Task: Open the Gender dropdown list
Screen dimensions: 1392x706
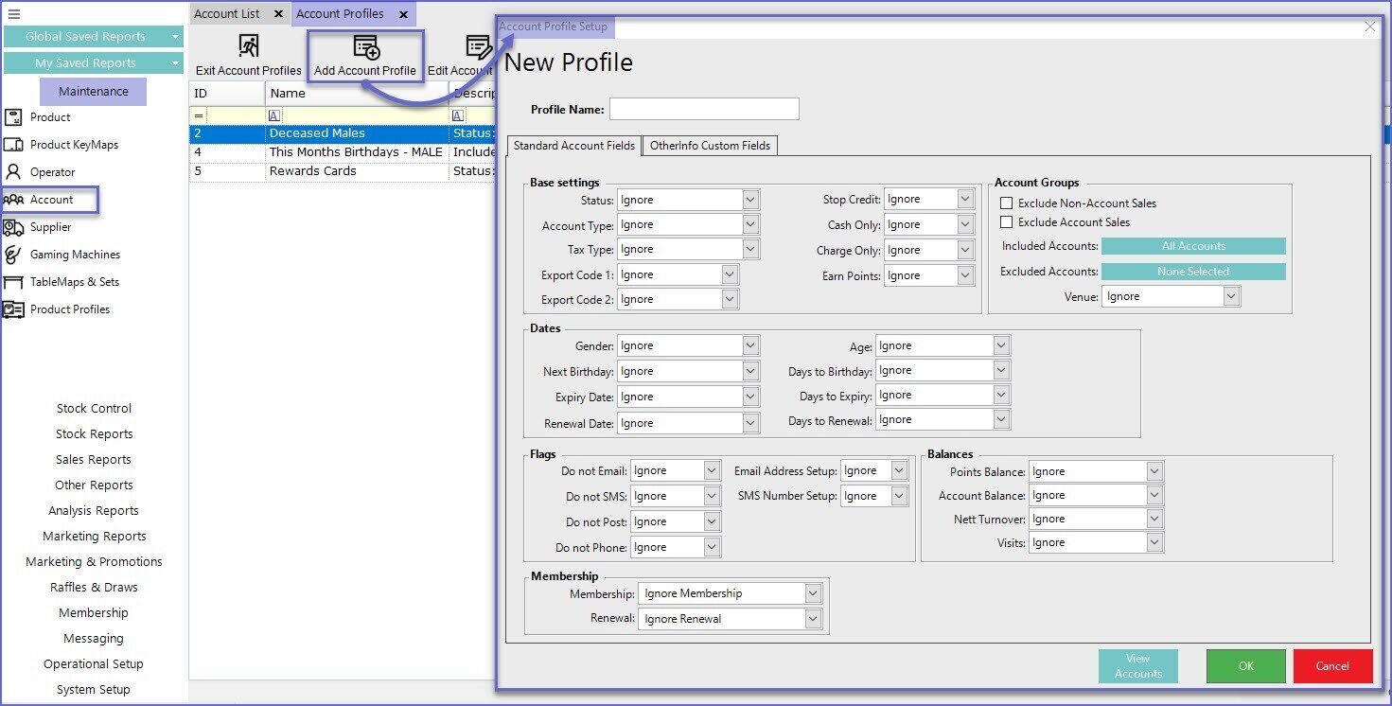Action: tap(749, 346)
